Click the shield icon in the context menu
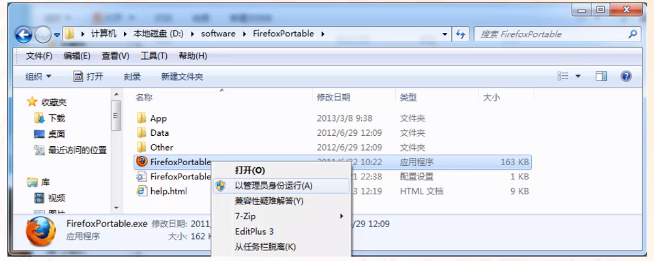Screen dimensions: 654x261 pyautogui.click(x=220, y=186)
